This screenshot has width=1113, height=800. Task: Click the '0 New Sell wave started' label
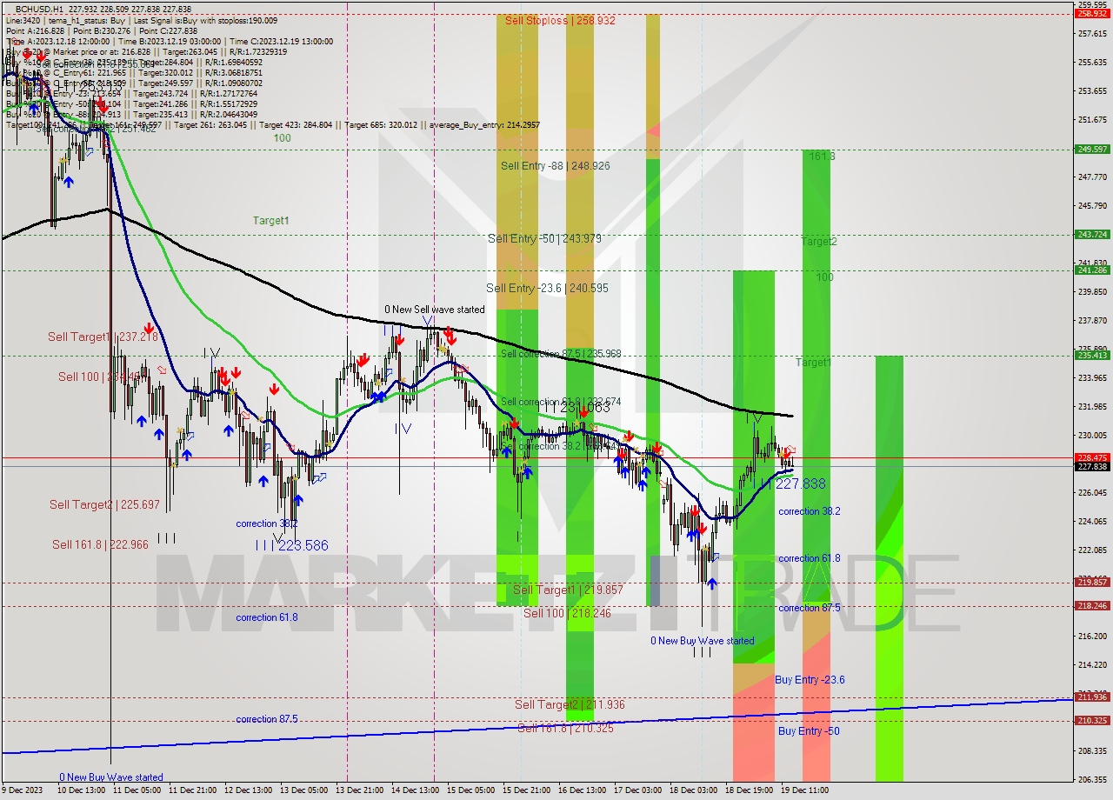[435, 310]
